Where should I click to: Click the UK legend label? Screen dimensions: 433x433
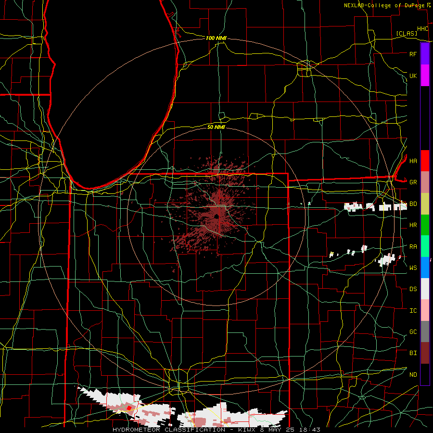(x=413, y=76)
